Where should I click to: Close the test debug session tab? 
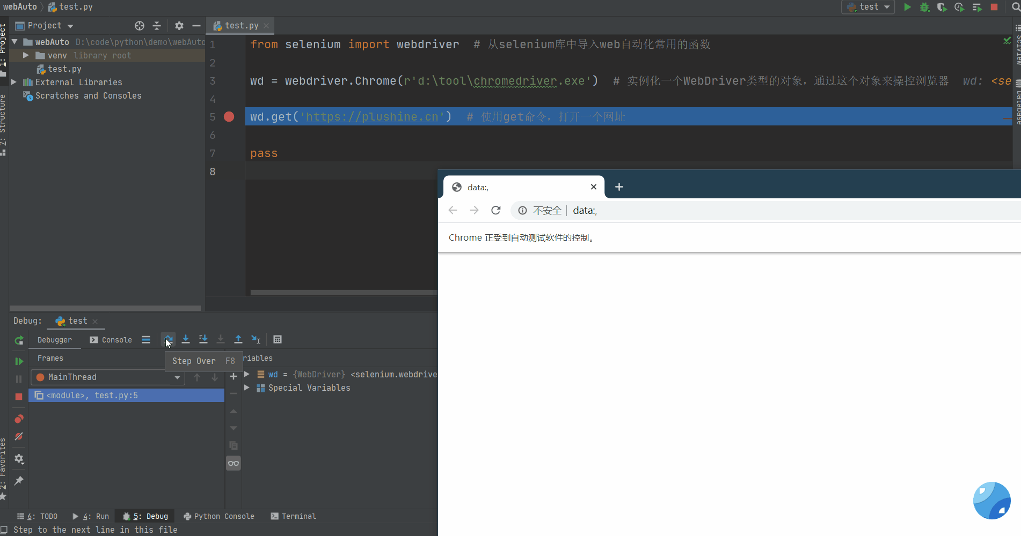coord(95,321)
